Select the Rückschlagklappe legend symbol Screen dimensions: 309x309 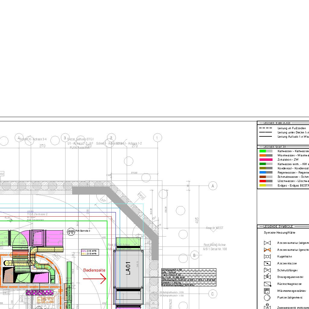tap(267, 284)
